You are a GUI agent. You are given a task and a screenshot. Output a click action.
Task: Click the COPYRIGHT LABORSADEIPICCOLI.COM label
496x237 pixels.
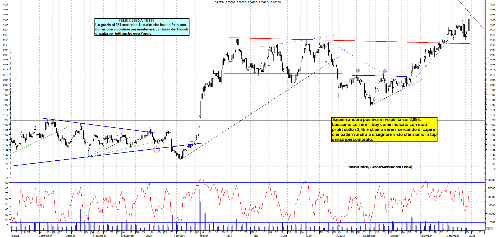coord(380,167)
